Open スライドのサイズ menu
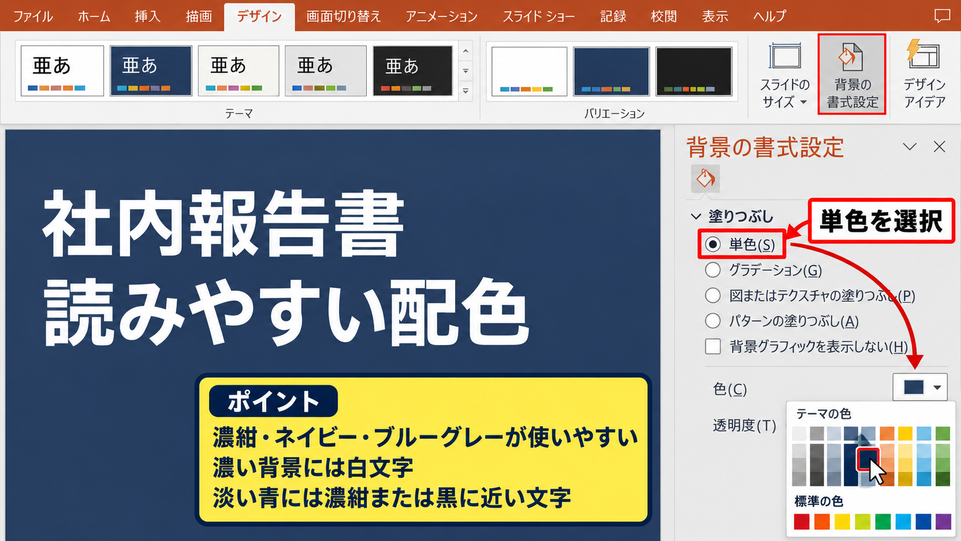Image resolution: width=961 pixels, height=541 pixels. 785,75
